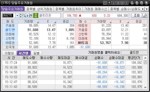Select buy broker NH투자
Image resolution: width=150 pixels, height=92 pixels.
[83, 43]
